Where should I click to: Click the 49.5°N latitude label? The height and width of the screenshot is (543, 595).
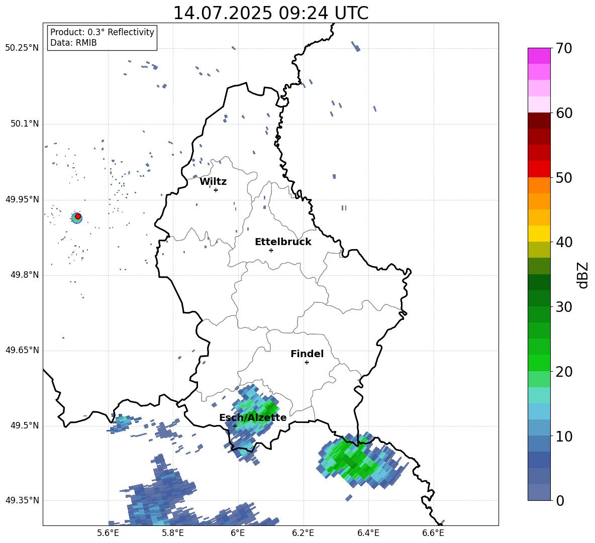tap(25, 425)
